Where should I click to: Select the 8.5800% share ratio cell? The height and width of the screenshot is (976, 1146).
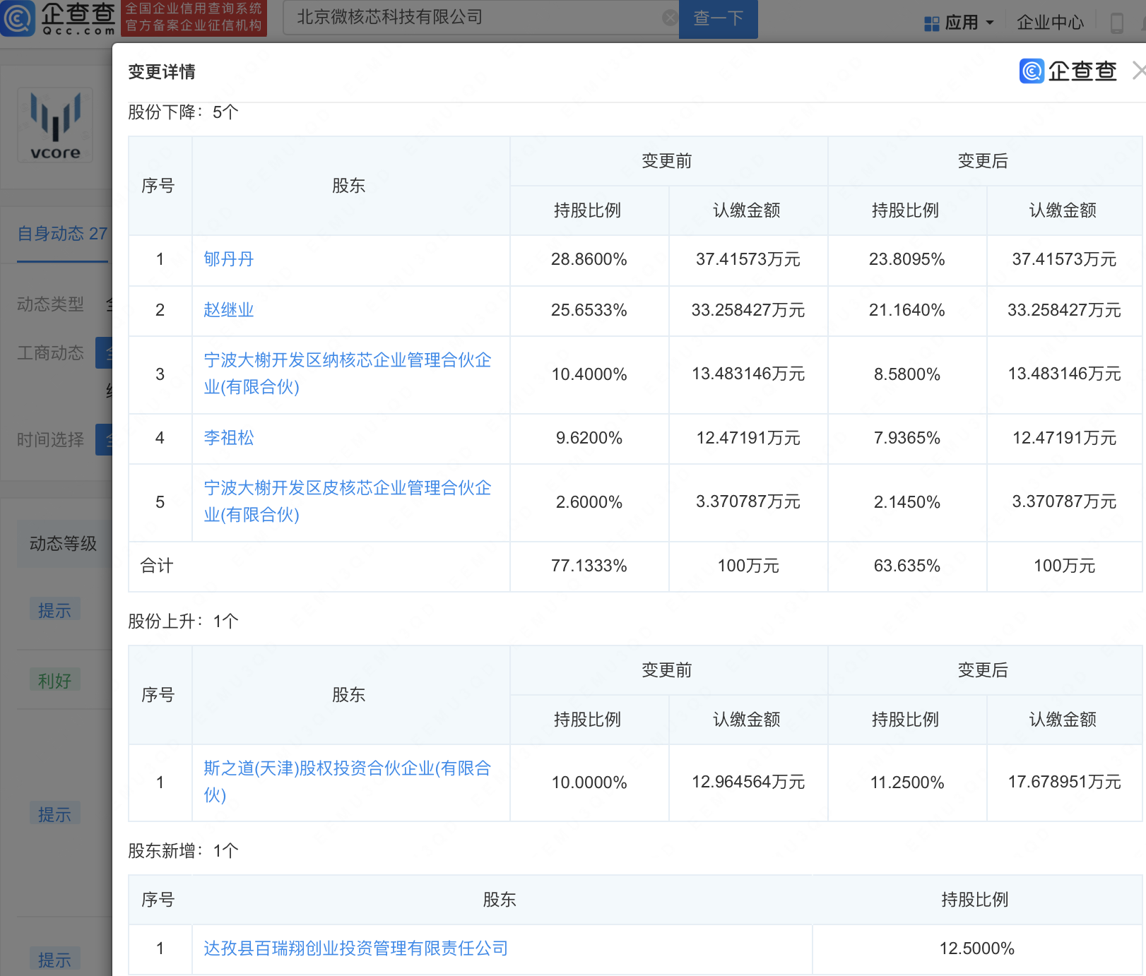click(906, 374)
